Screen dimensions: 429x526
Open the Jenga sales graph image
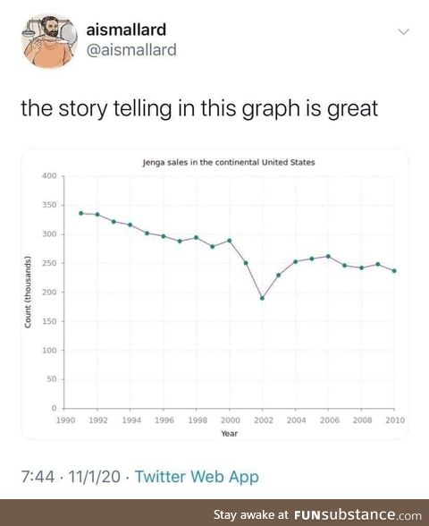coord(214,294)
